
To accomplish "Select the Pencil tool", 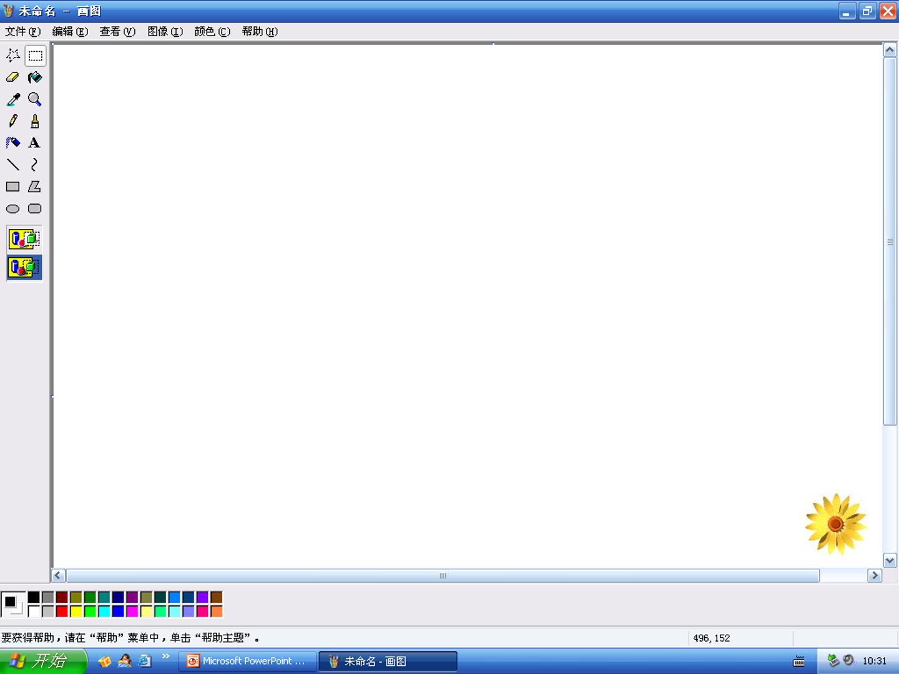I will (12, 121).
